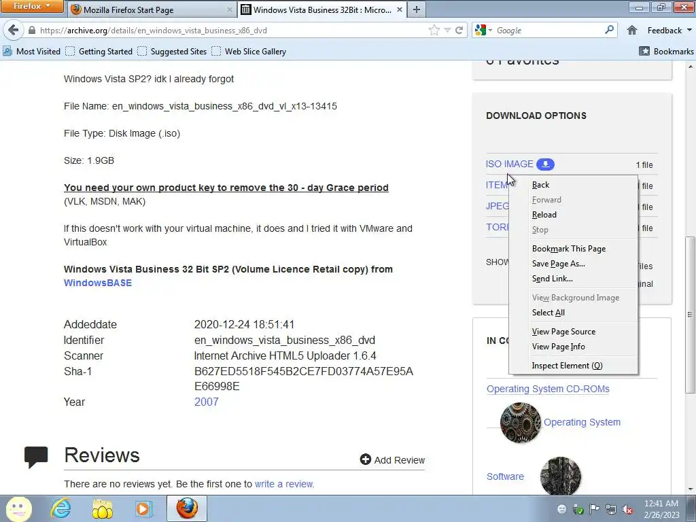Click the network tray icon
This screenshot has height=522, width=696.
tap(611, 509)
